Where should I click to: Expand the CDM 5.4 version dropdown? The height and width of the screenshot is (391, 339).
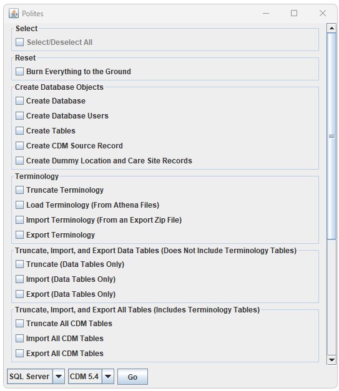pyautogui.click(x=108, y=376)
